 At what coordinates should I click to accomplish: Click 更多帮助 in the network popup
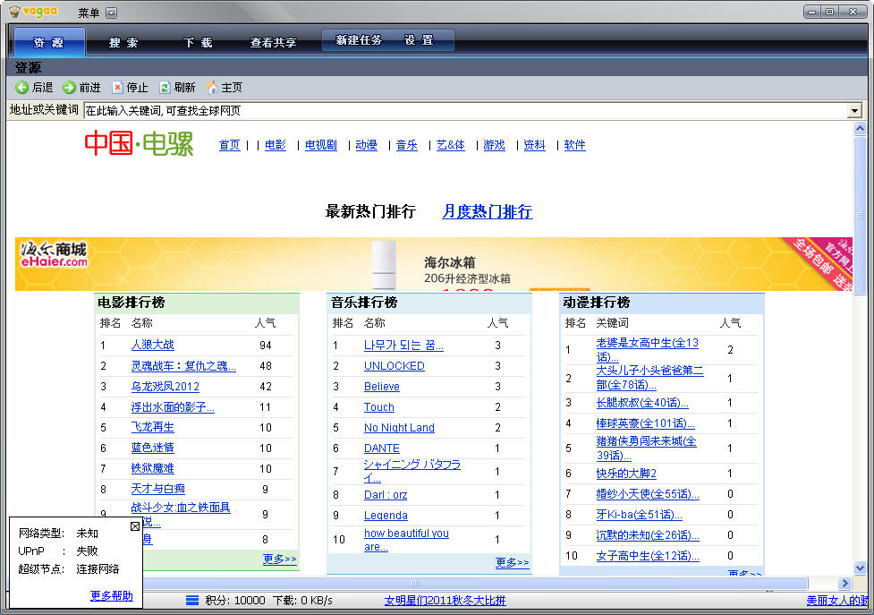tap(111, 595)
